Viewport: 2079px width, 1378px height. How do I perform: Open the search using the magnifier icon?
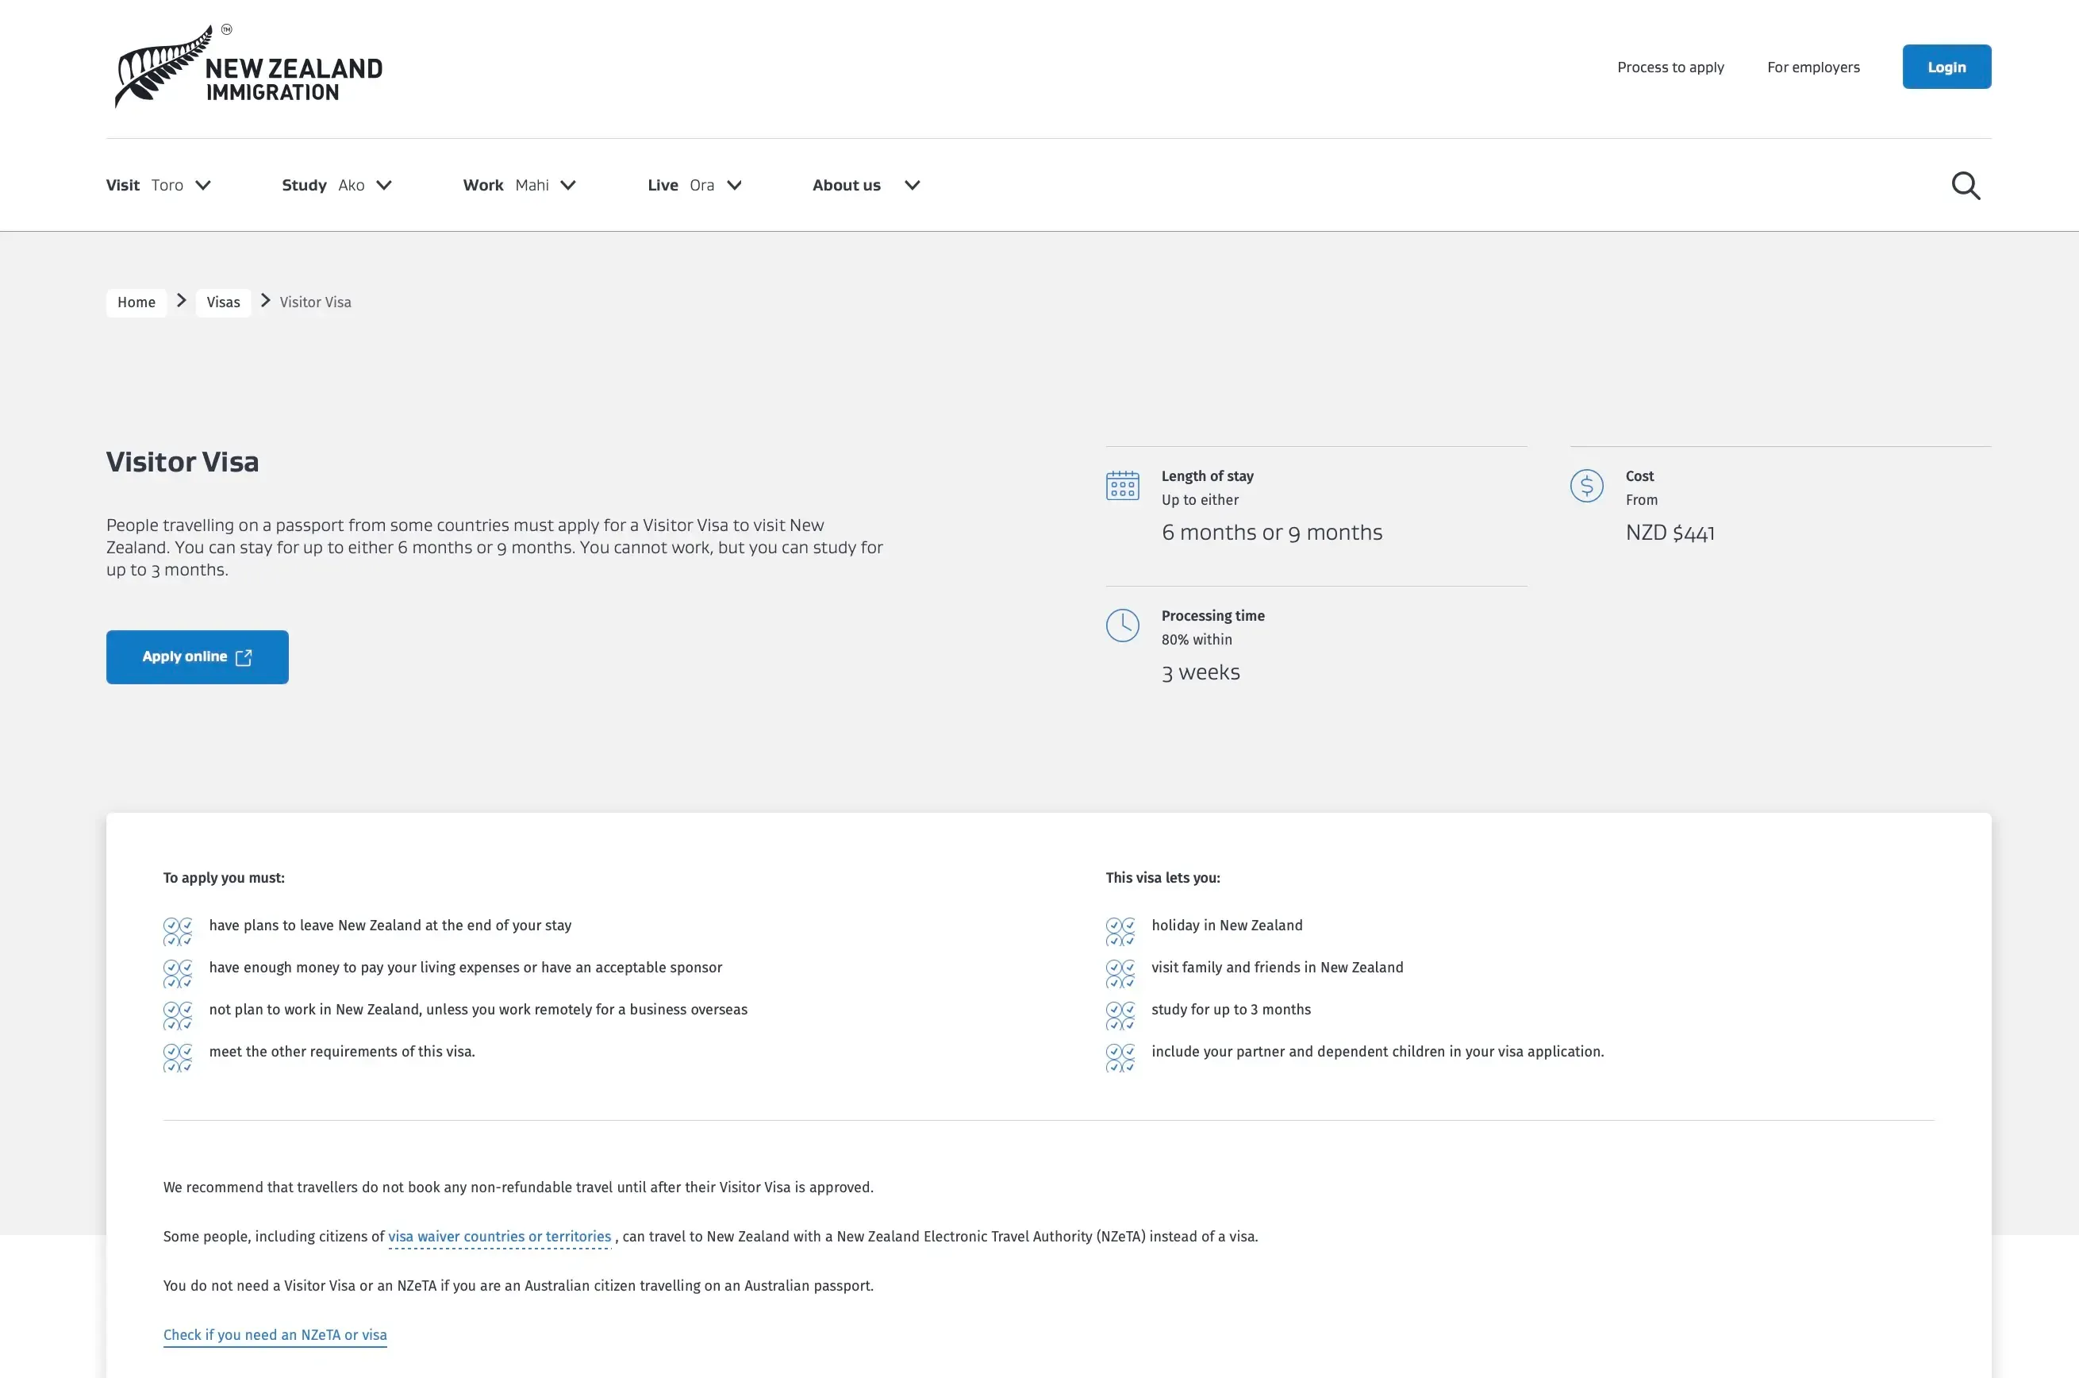tap(1965, 186)
